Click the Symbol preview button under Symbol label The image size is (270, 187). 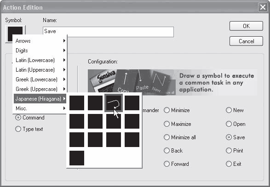point(15,34)
